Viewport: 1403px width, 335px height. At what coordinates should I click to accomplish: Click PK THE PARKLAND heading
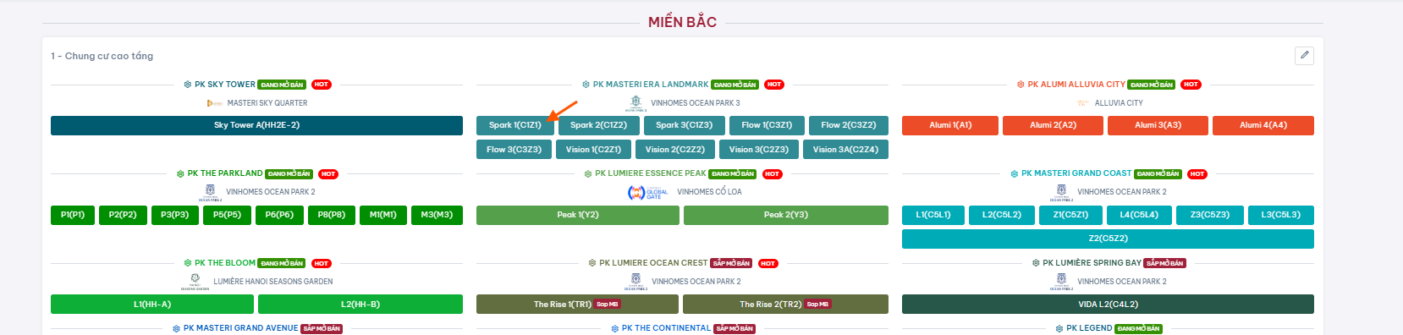225,173
